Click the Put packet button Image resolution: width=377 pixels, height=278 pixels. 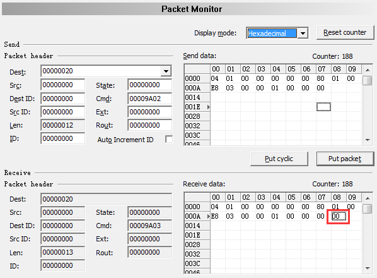[345, 159]
